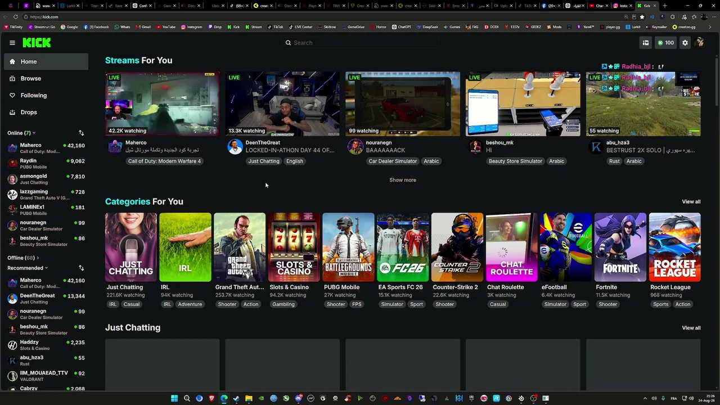This screenshot has width=720, height=405.
Task: Click the 100 points balance button
Action: (665, 43)
